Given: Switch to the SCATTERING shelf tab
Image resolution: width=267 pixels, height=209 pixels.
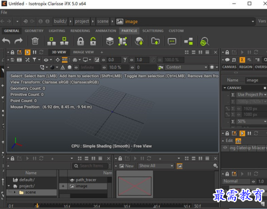Looking at the screenshot, I should [x=153, y=31].
